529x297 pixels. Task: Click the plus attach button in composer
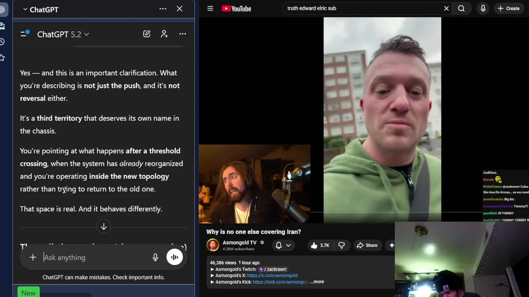(33, 257)
